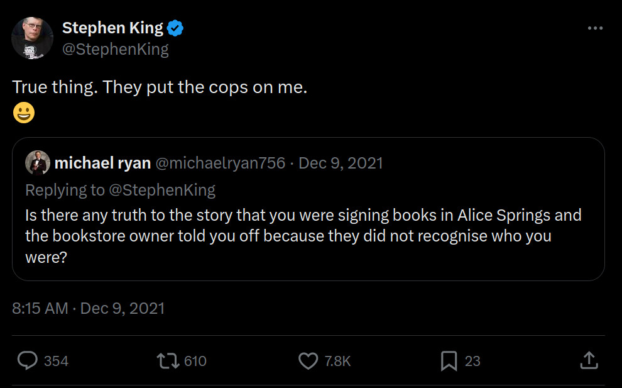
Task: Click the repost arrows icon
Action: [168, 360]
